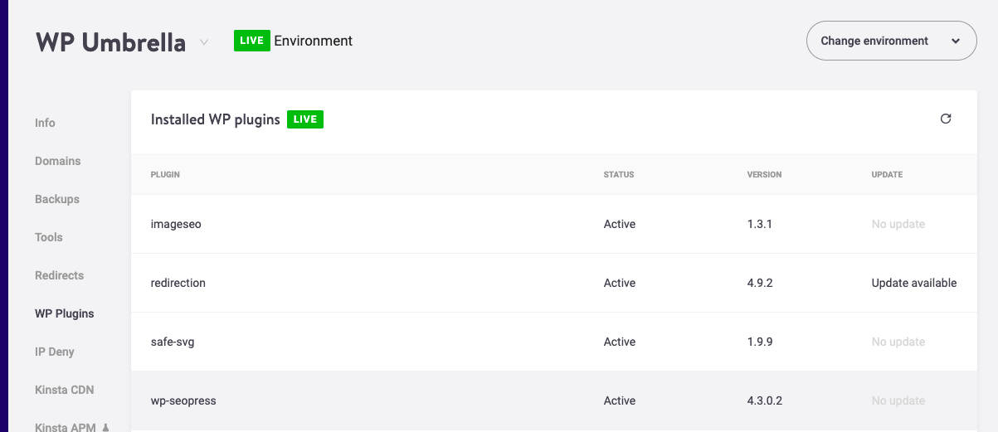Open the IP Deny page
Image resolution: width=998 pixels, height=432 pixels.
click(55, 352)
